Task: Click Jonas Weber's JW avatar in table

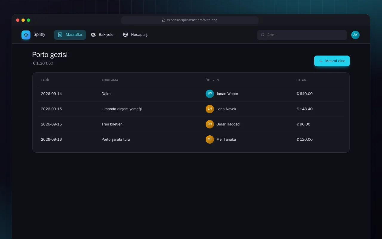Action: (x=210, y=94)
